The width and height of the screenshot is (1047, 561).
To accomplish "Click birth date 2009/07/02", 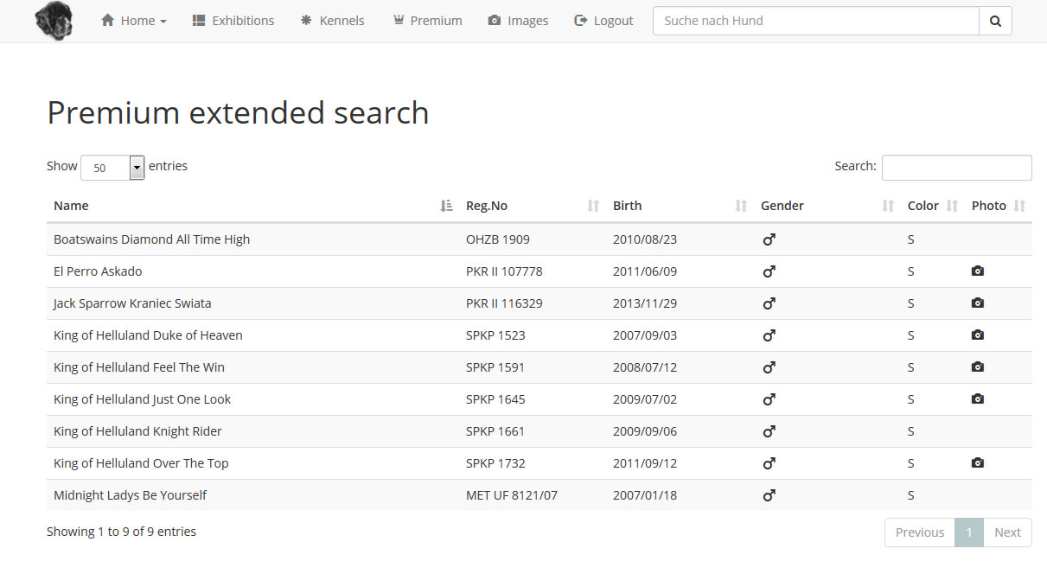I will 645,399.
